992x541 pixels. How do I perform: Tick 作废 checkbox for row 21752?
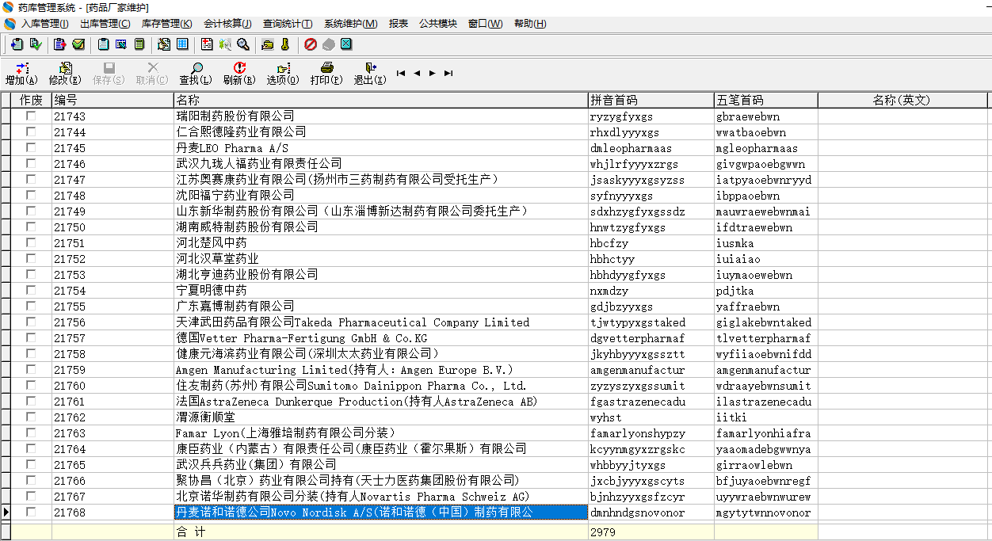(x=31, y=258)
